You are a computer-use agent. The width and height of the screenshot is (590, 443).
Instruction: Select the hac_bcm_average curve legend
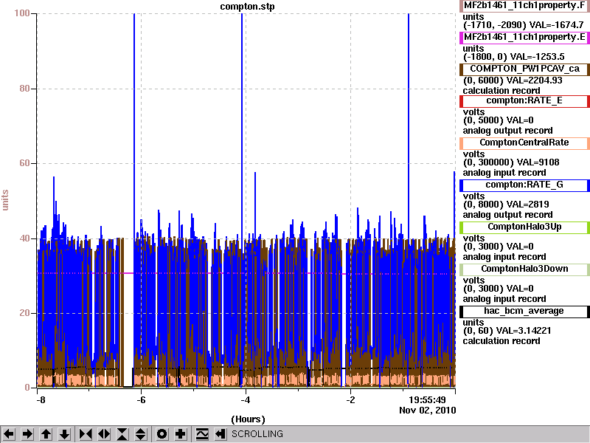(x=524, y=311)
